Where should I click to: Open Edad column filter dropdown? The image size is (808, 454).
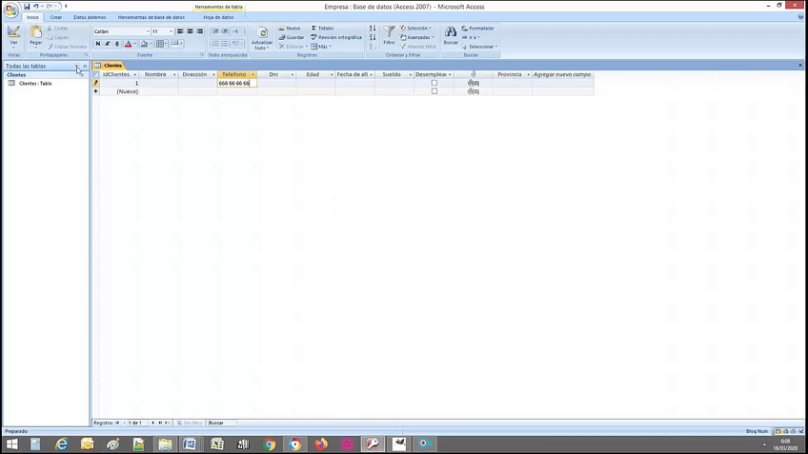(332, 74)
